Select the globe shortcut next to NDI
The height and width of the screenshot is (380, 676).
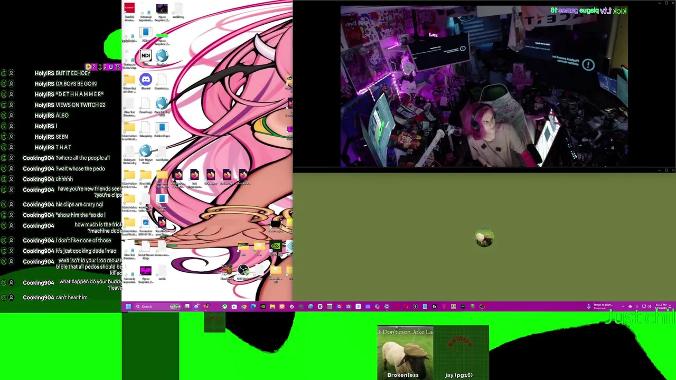tap(162, 57)
